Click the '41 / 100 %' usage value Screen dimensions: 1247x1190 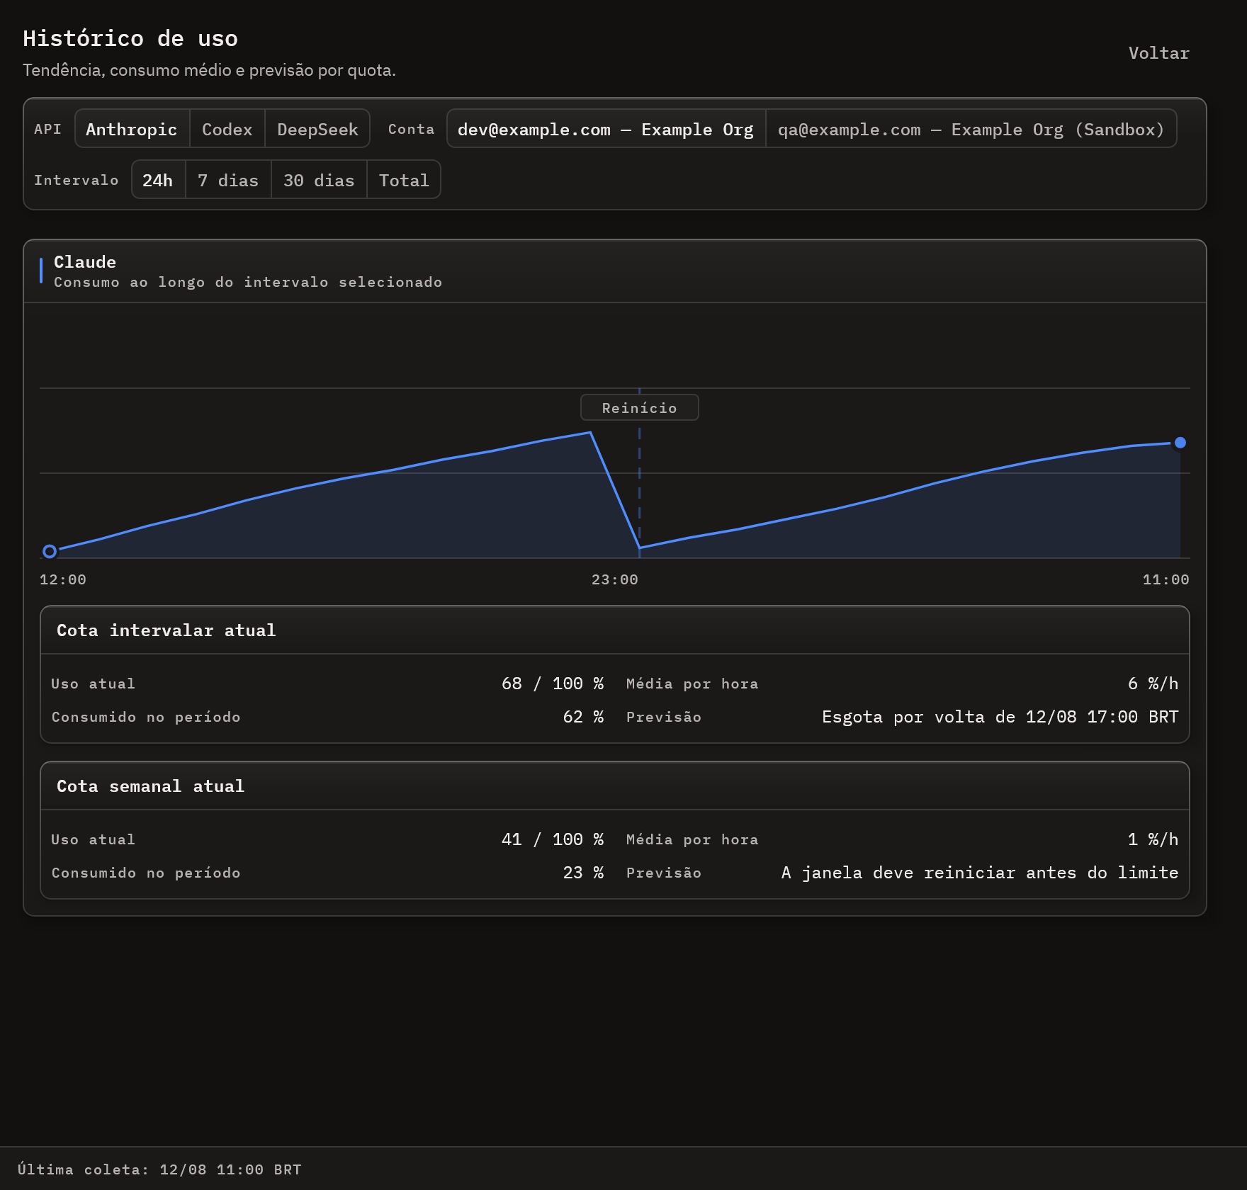tap(553, 839)
